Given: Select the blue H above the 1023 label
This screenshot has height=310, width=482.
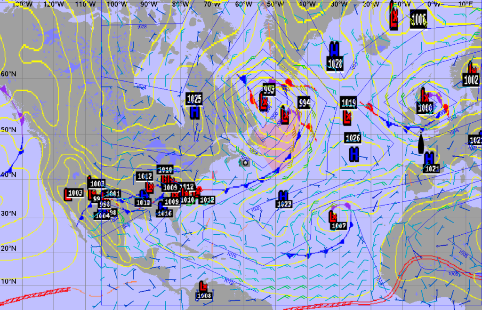Looking at the screenshot, I should click(x=283, y=195).
